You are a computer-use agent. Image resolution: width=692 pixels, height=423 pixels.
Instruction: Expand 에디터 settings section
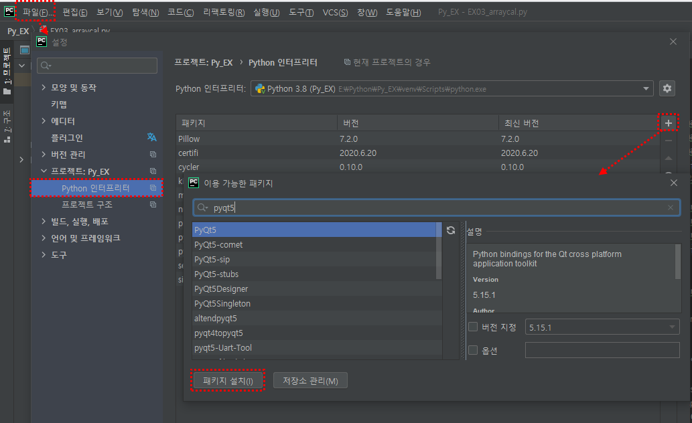tap(44, 121)
